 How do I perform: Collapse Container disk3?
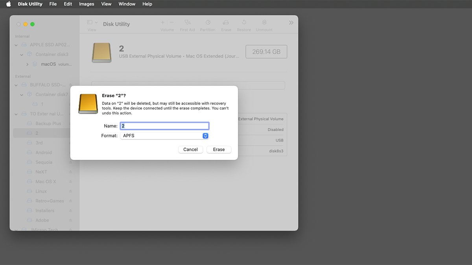(22, 55)
